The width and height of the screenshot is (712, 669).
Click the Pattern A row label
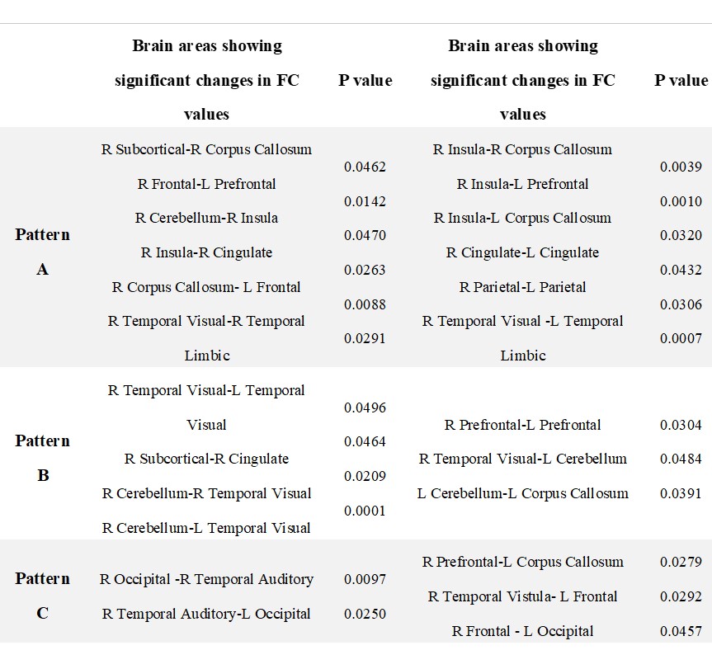tap(42, 252)
